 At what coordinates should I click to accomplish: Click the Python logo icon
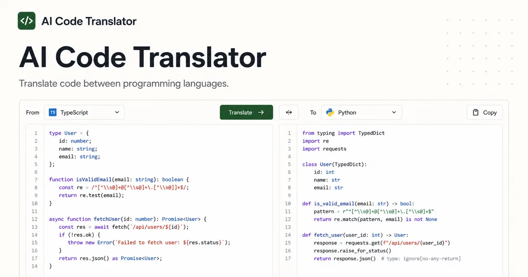(x=330, y=113)
